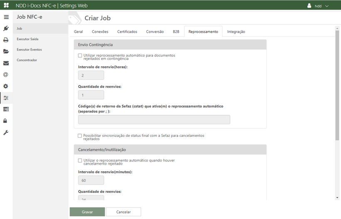Go to the Integração tab
This screenshot has height=219, width=341.
[x=236, y=32]
